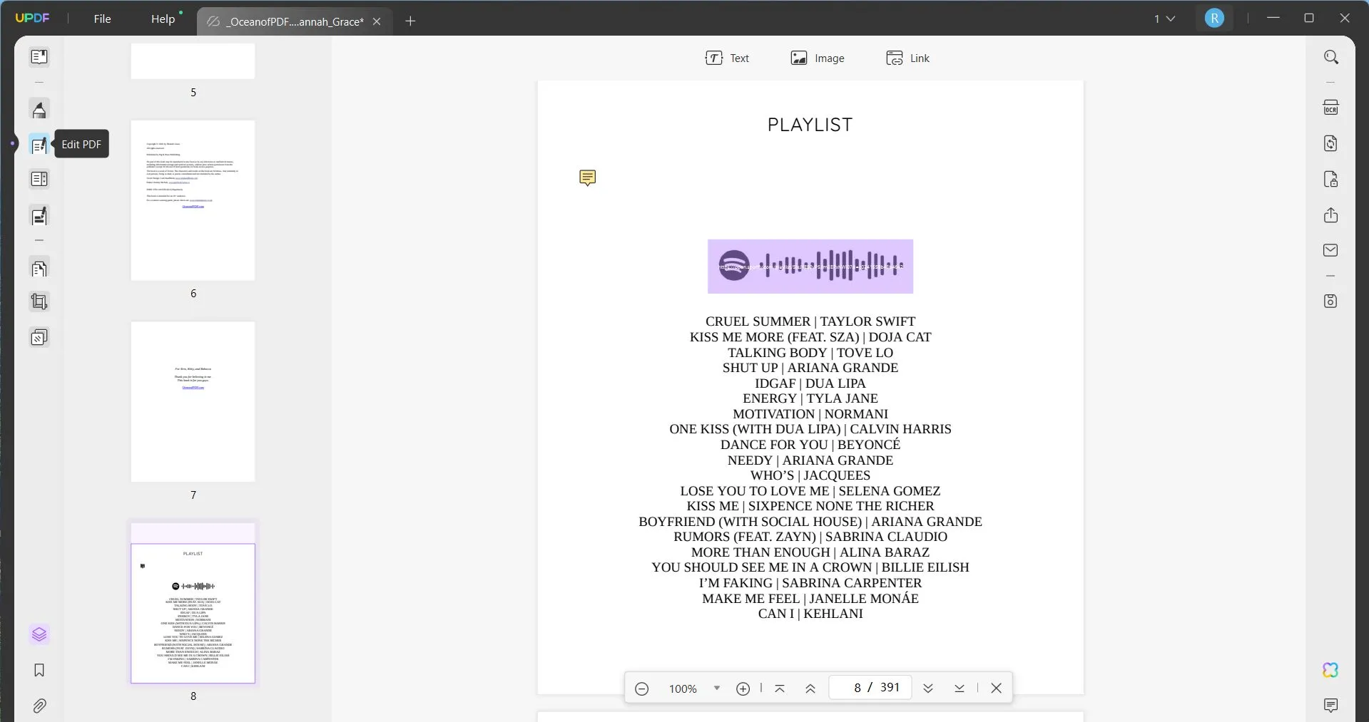Image resolution: width=1369 pixels, height=722 pixels.
Task: Click the line WHO'S | JACQUEES
Action: coord(810,475)
